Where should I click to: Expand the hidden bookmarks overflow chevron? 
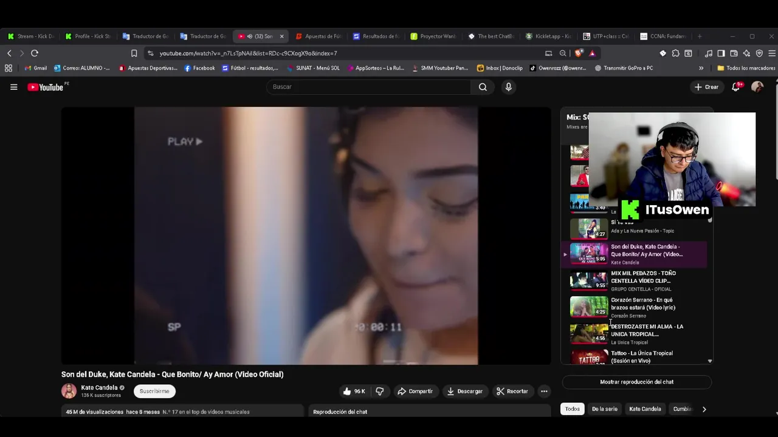701,68
